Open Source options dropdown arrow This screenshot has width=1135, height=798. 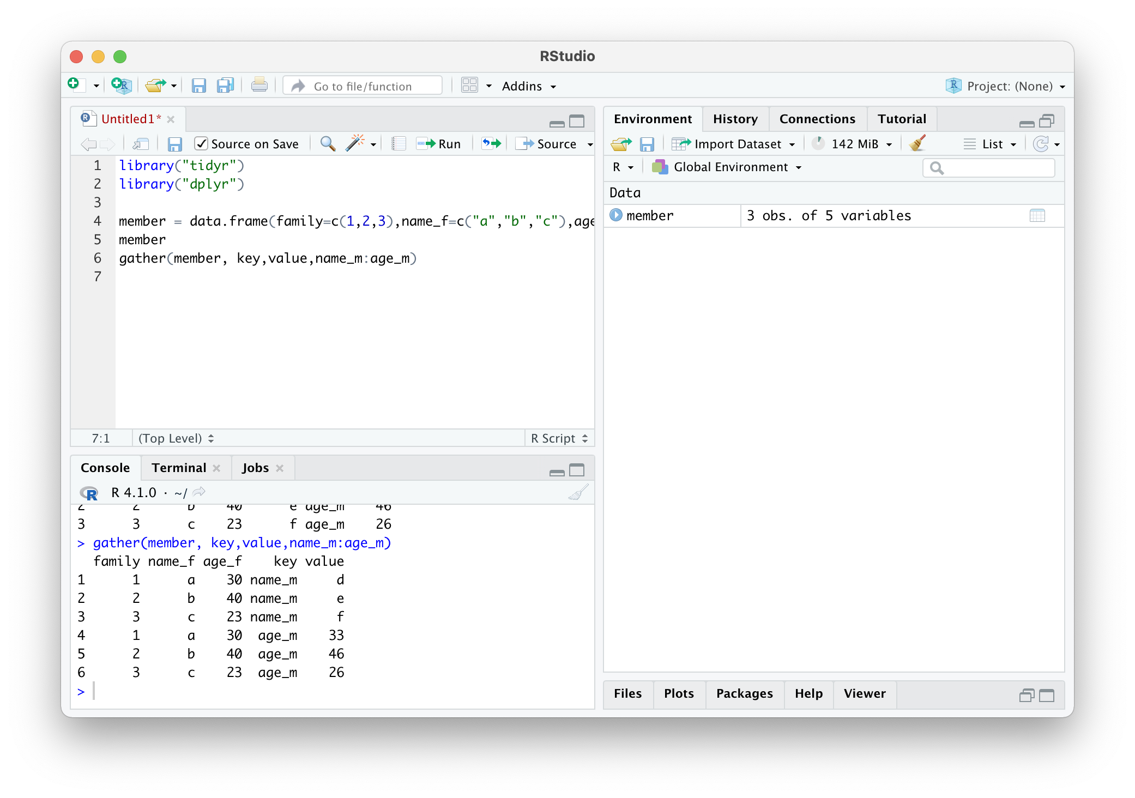tap(590, 144)
